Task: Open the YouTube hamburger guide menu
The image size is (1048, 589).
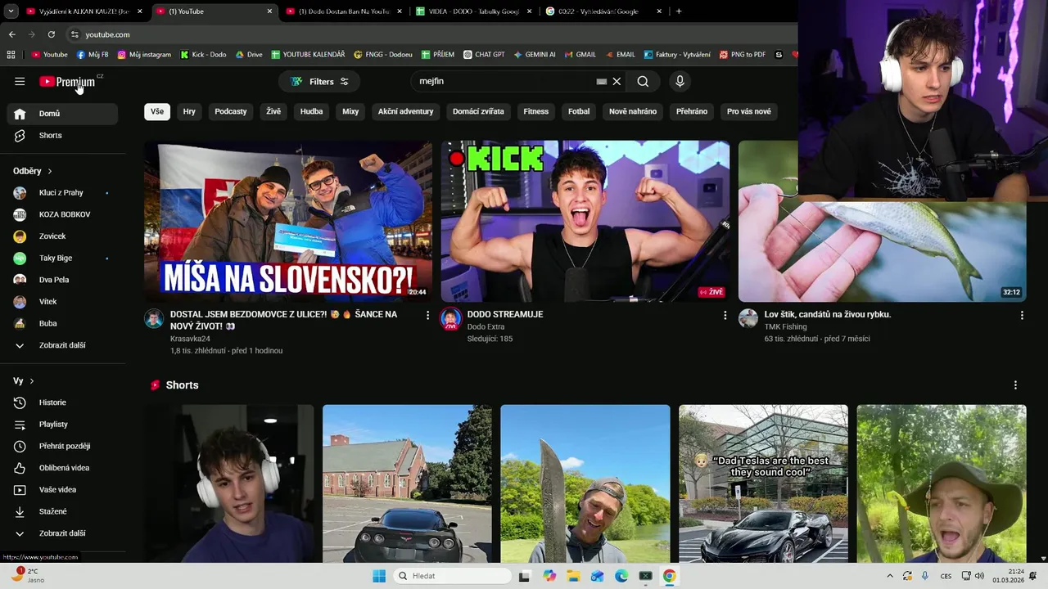Action: tap(20, 81)
